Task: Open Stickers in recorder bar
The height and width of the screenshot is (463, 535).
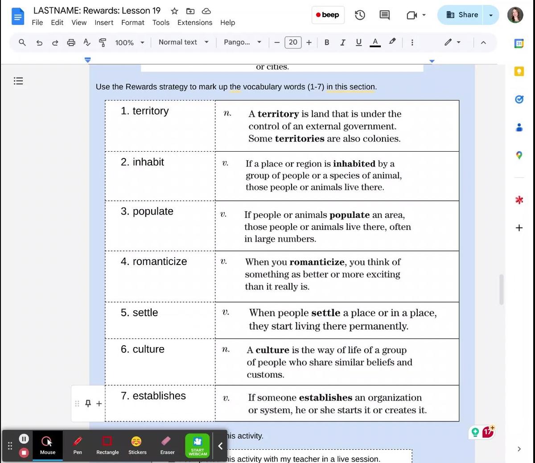Action: [x=137, y=446]
